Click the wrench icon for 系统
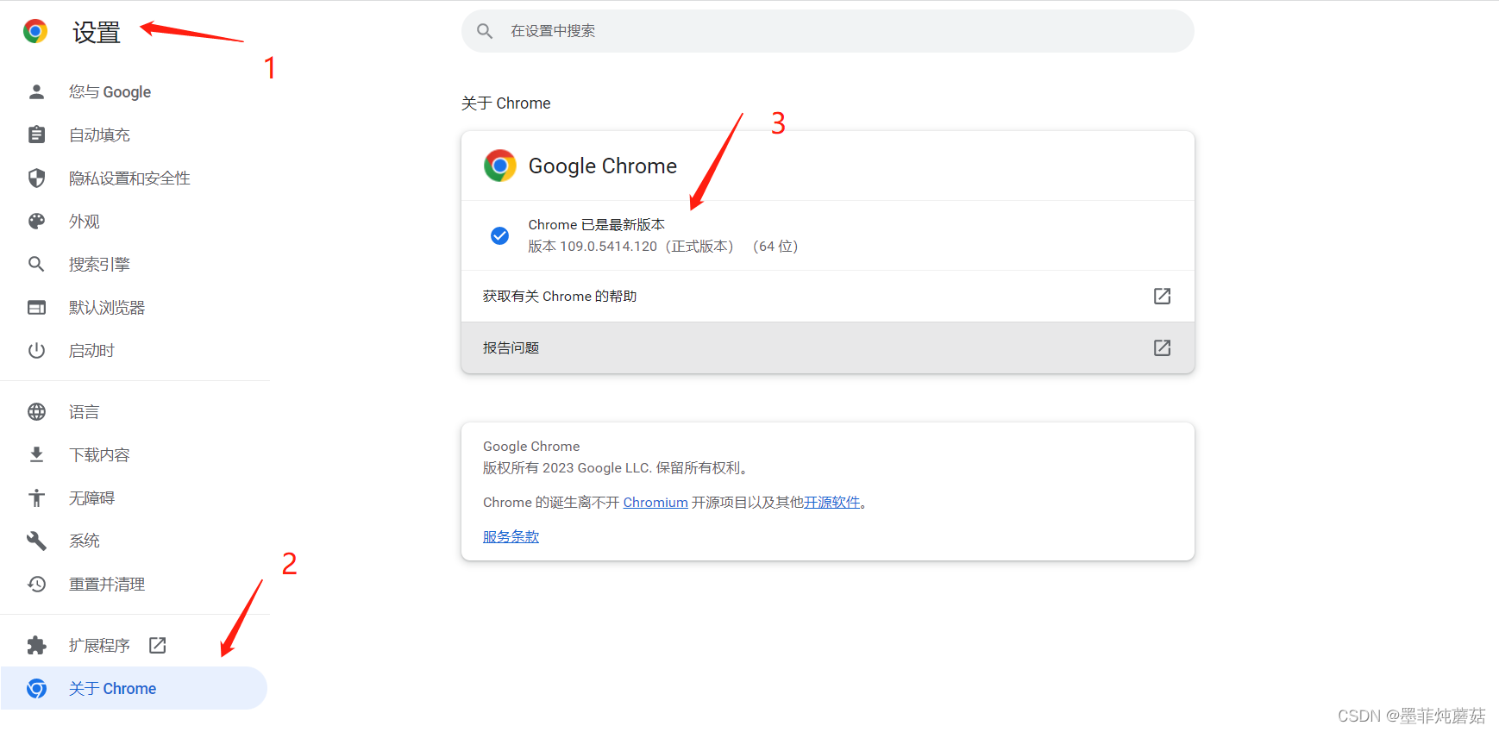This screenshot has width=1499, height=732. click(x=36, y=541)
